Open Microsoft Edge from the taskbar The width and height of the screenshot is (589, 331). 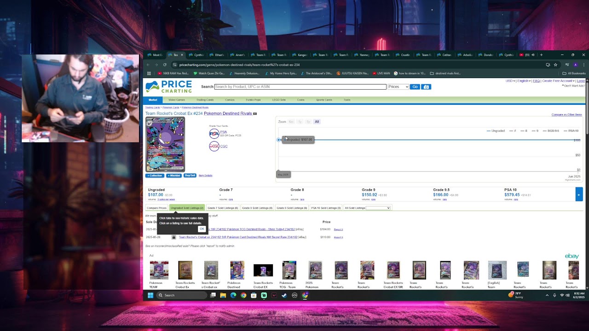(x=233, y=295)
